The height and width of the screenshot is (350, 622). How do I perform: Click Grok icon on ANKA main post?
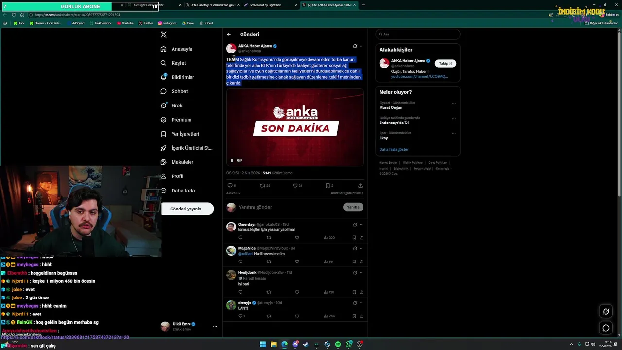pos(355,46)
